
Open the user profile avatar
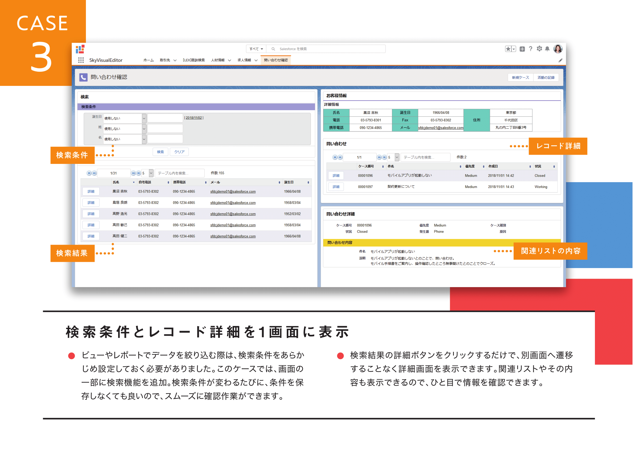[558, 49]
